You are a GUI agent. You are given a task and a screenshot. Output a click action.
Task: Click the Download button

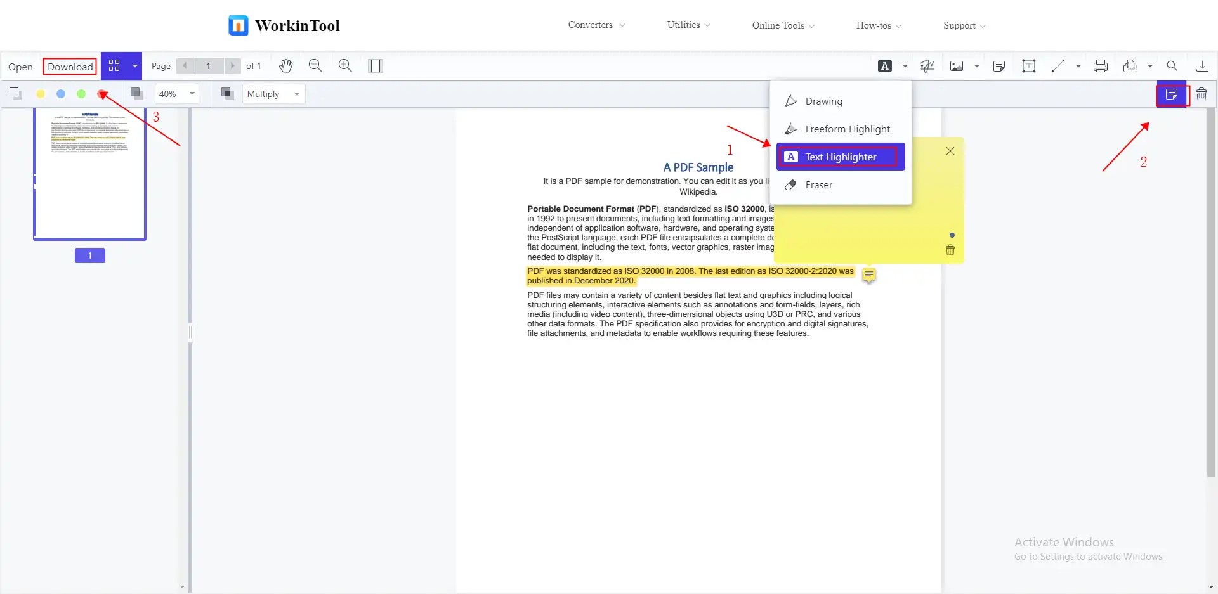point(69,66)
